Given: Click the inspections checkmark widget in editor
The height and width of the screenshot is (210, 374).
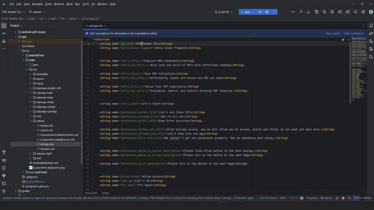Looking at the screenshot, I should click(349, 40).
